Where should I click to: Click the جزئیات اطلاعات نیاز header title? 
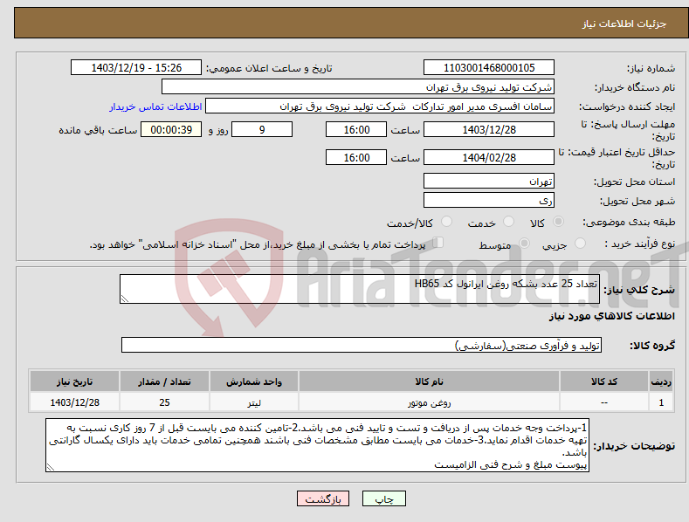pos(624,24)
